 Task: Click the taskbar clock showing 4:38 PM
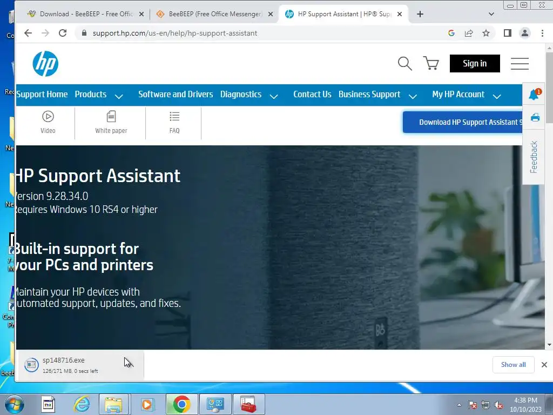click(525, 405)
